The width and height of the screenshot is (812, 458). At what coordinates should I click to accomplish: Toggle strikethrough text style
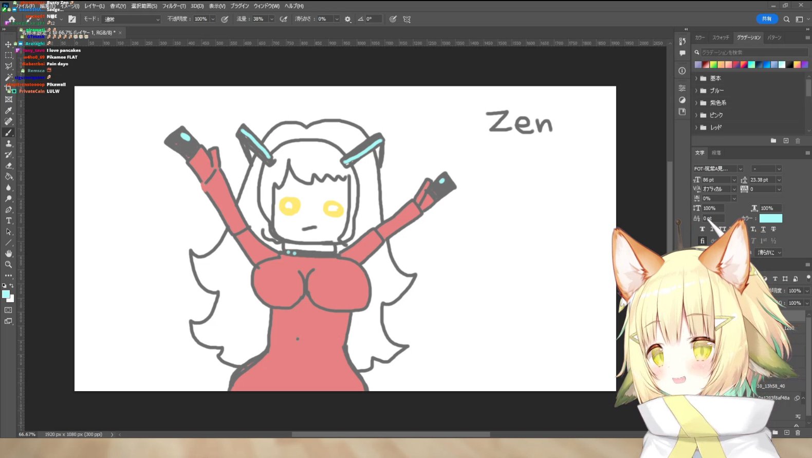click(x=773, y=229)
